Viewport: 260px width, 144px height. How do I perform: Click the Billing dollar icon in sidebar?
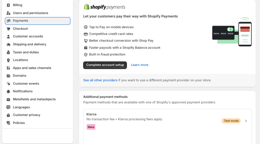click(8, 5)
